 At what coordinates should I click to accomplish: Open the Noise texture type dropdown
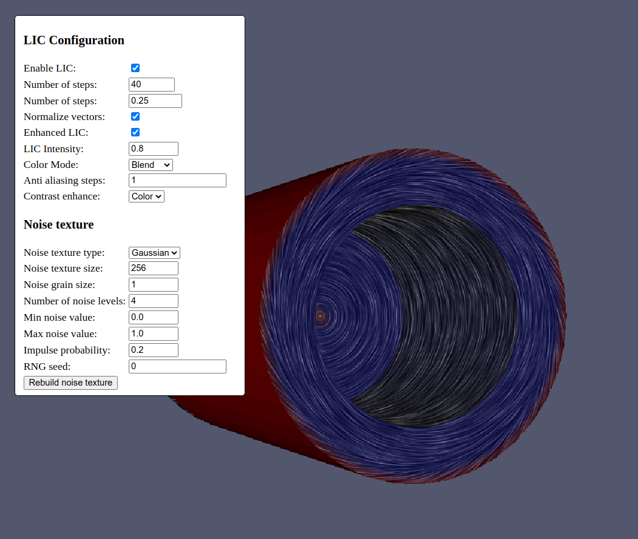tap(154, 252)
